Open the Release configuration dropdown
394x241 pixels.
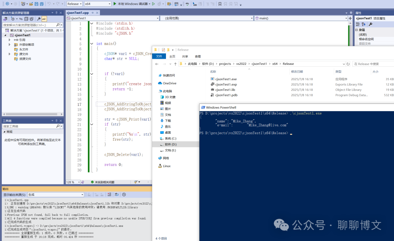pyautogui.click(x=74, y=4)
